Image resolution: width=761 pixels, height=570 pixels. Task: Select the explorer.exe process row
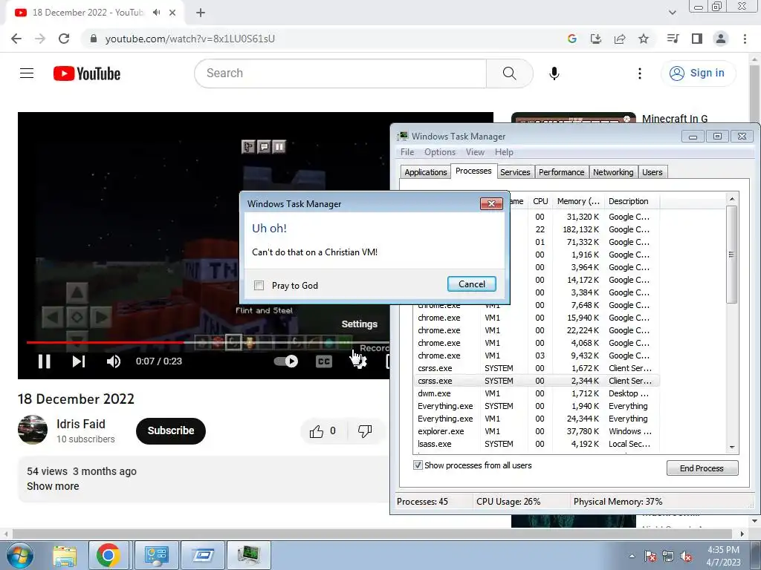[537, 431]
